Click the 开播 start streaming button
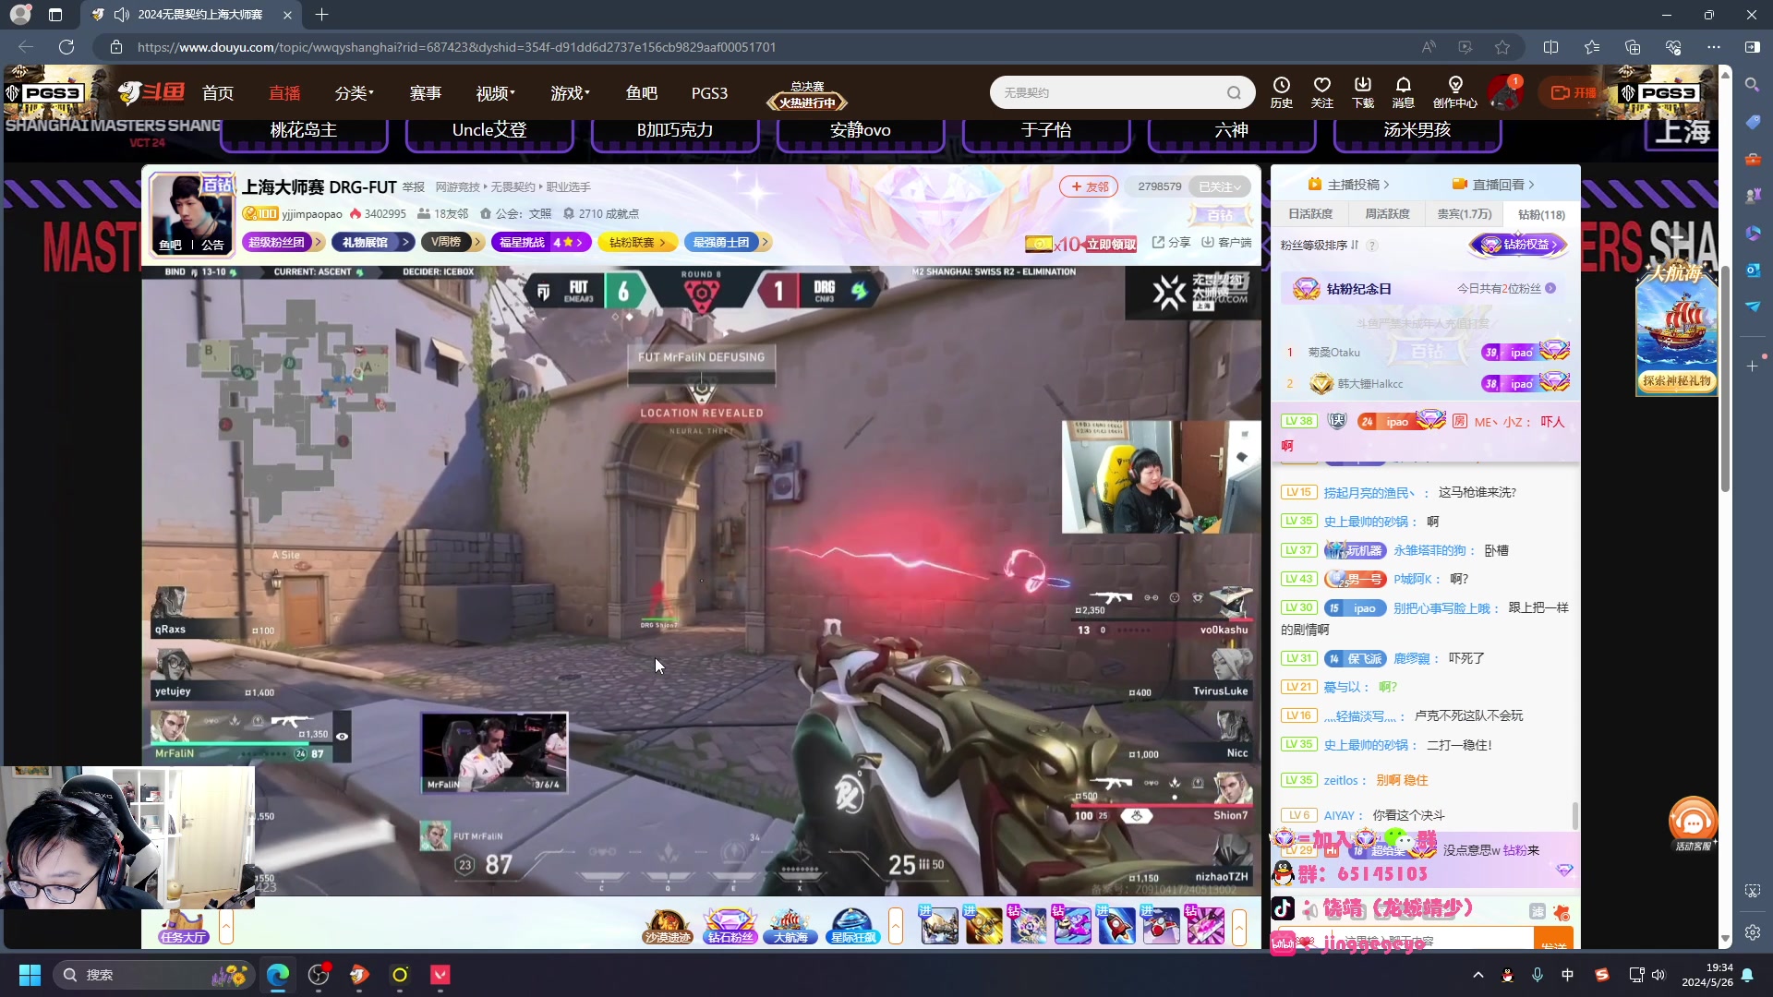This screenshot has height=997, width=1773. (1574, 92)
